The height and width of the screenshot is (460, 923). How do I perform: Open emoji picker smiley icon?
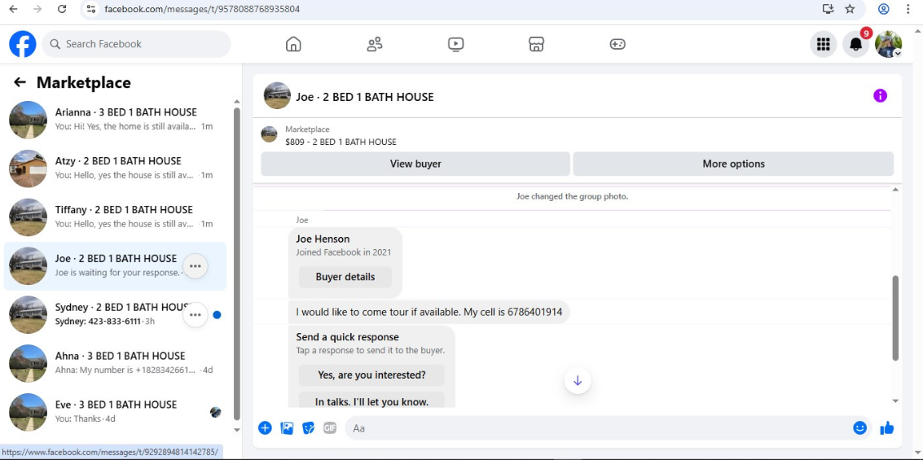860,428
